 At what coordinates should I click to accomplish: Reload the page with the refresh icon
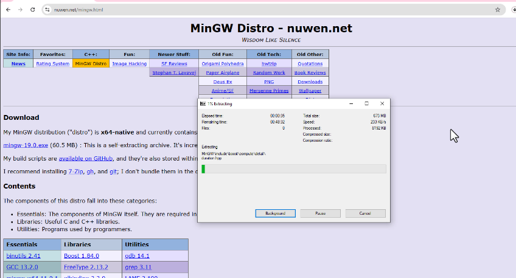[33, 10]
